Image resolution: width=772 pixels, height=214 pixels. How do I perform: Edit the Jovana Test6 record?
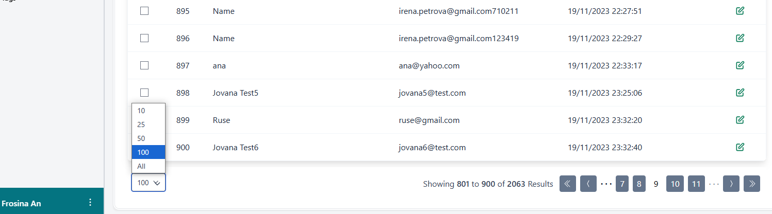click(740, 147)
